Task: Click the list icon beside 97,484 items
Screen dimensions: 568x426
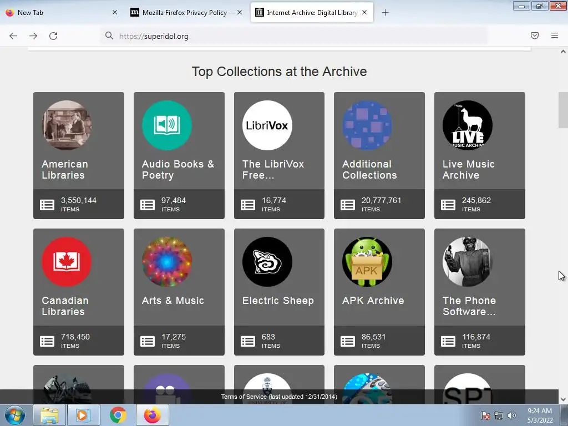Action: [148, 205]
